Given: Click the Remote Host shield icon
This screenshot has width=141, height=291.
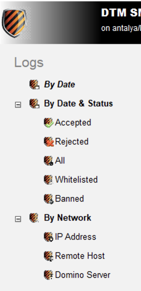Looking at the screenshot, I should click(x=49, y=256).
